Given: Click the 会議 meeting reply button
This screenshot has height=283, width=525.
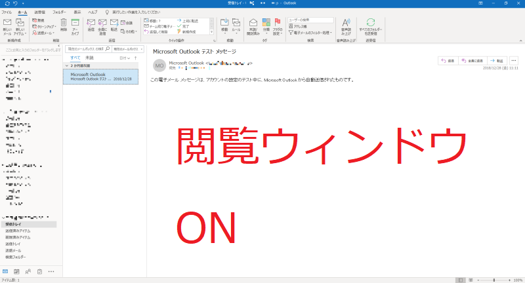Looking at the screenshot, I should pyautogui.click(x=127, y=23).
